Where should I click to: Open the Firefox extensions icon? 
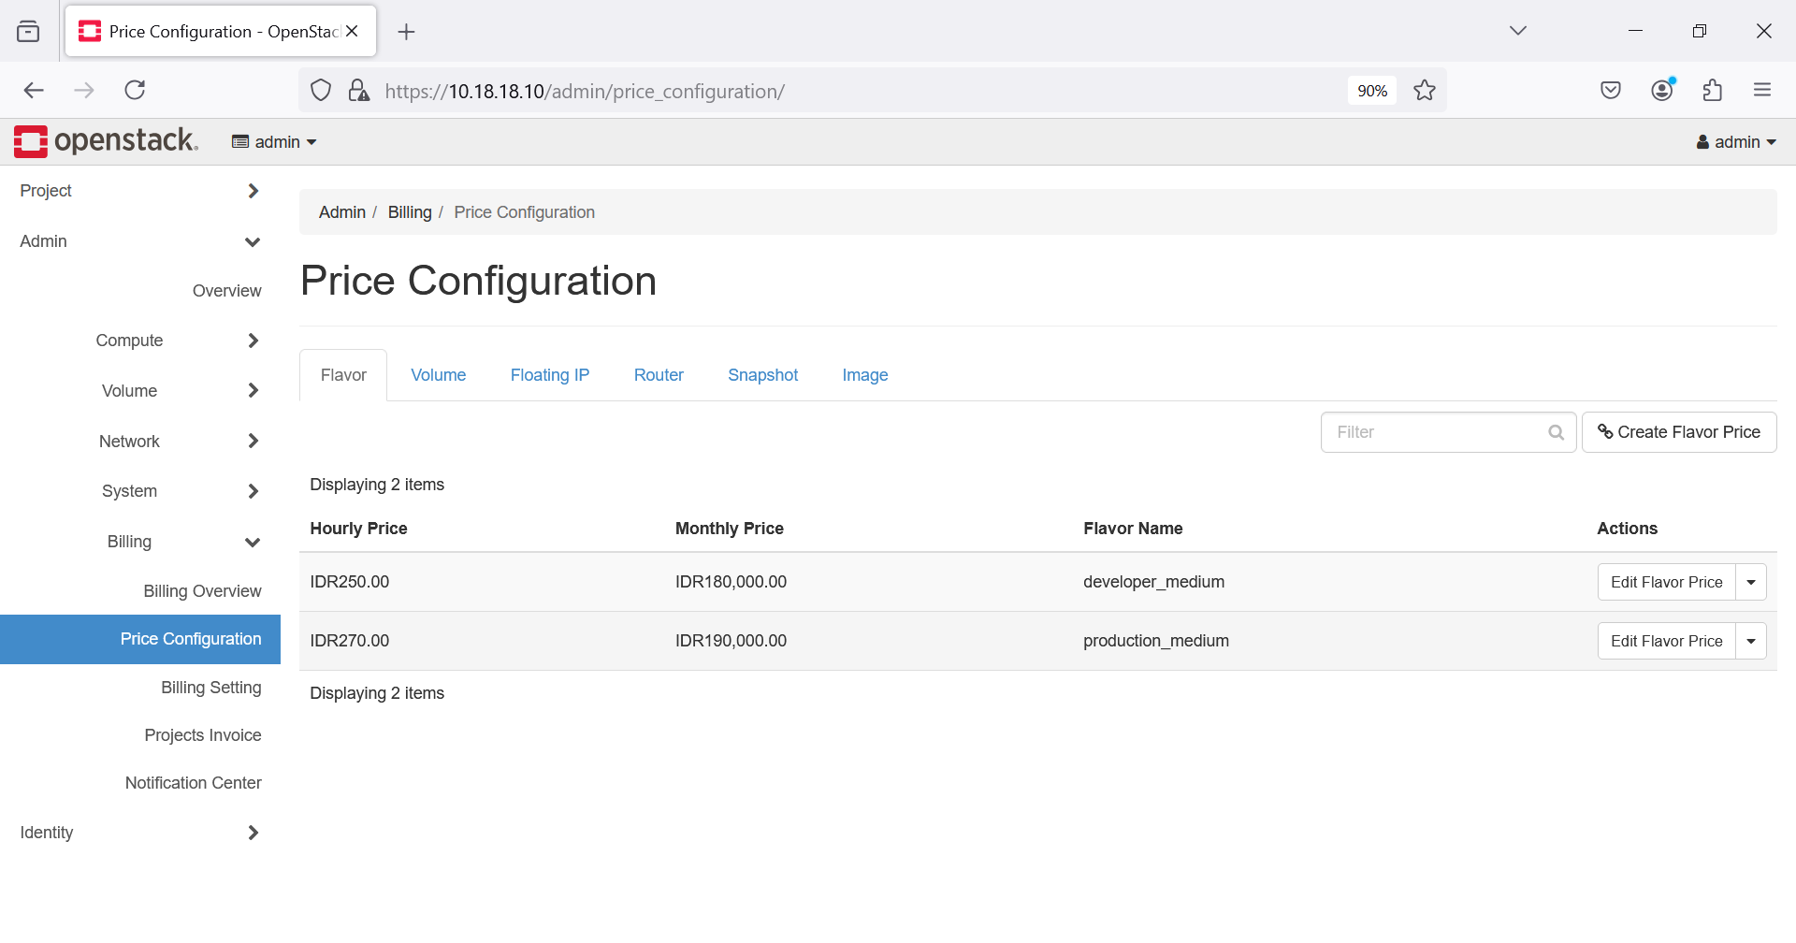pos(1712,91)
